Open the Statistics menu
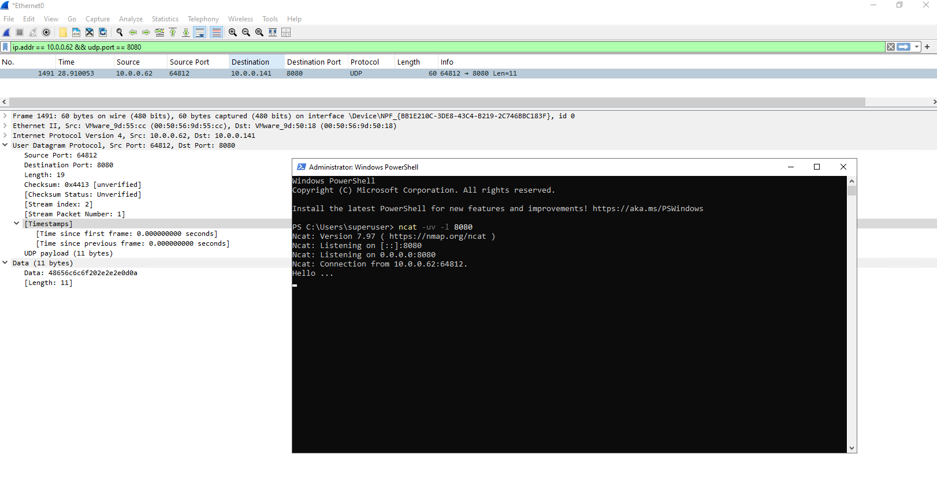 165,19
